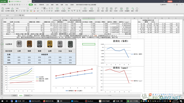Toggle bottom vertical alignment
184x103 pixels.
click(x=47, y=8)
